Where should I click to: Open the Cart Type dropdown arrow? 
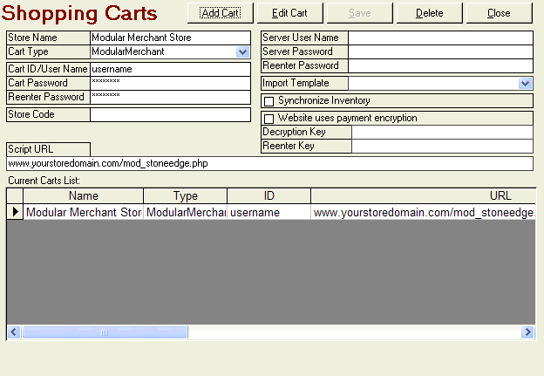[243, 52]
